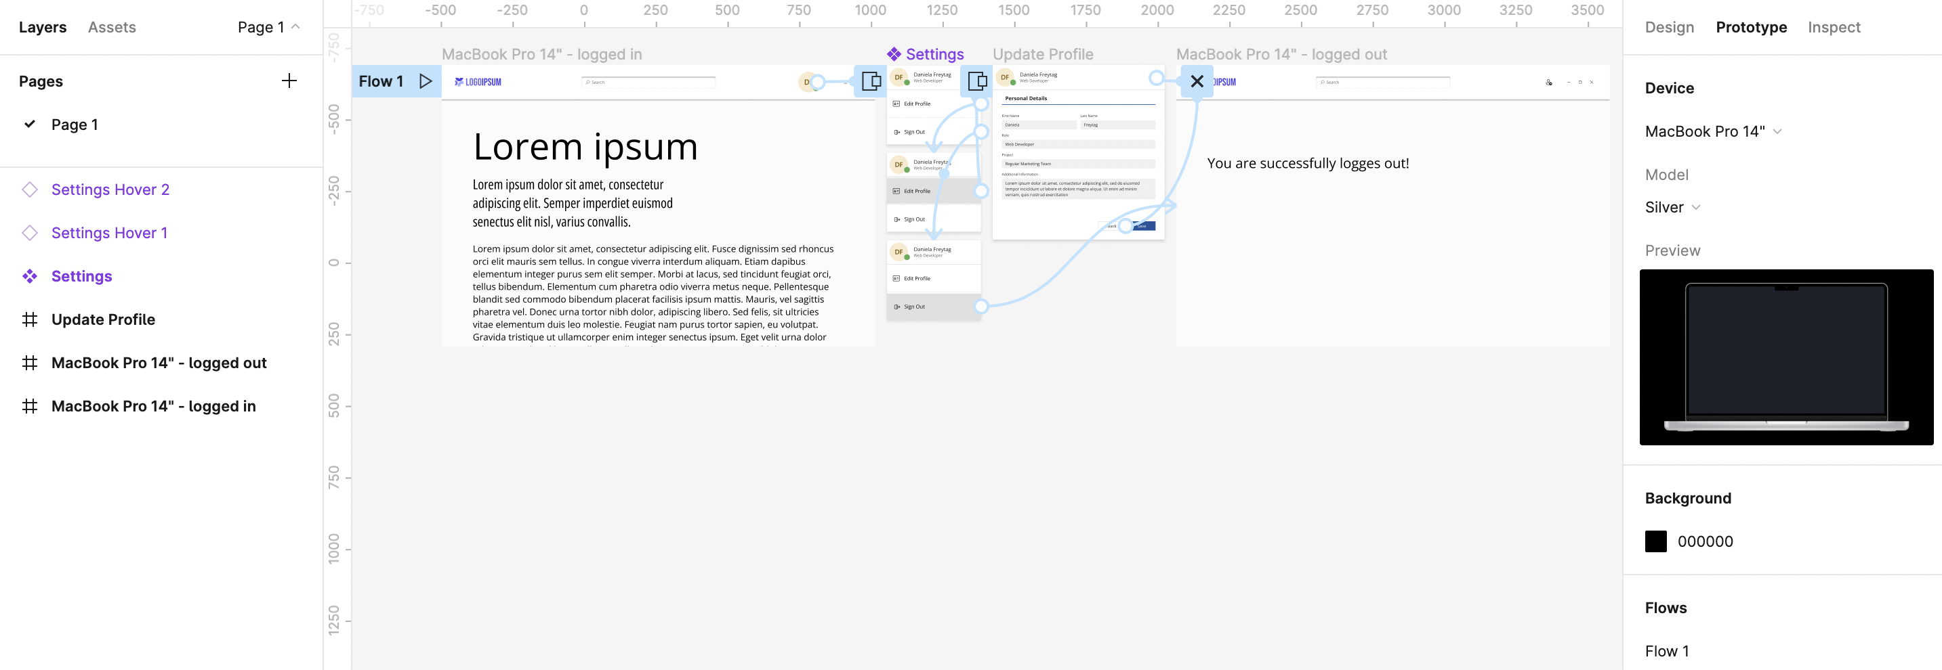Click the 'Personal Details' heading
This screenshot has width=1942, height=670.
(x=1025, y=99)
